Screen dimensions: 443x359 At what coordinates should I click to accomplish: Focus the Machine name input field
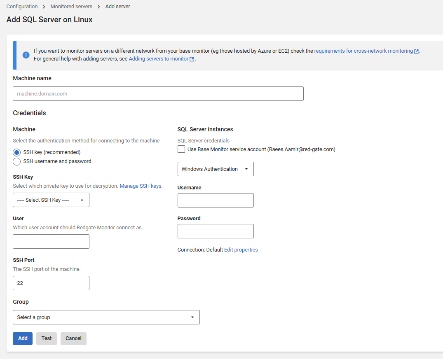(158, 94)
